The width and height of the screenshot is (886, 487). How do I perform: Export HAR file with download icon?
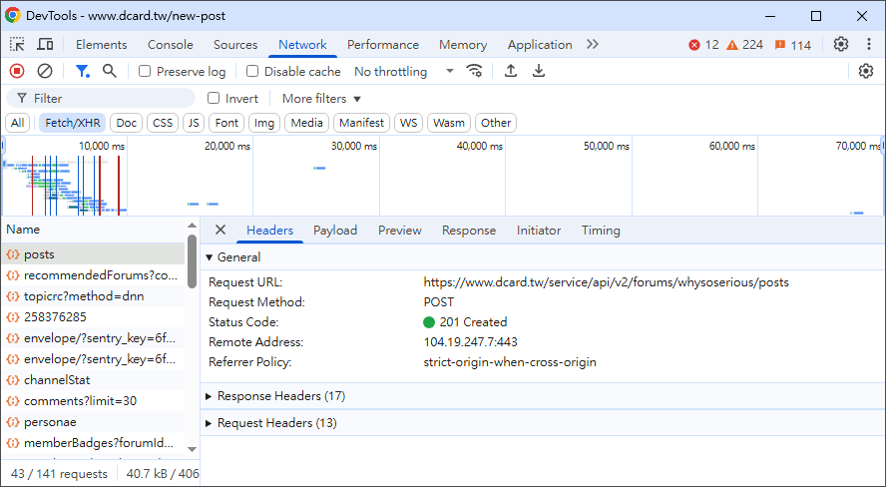point(539,71)
